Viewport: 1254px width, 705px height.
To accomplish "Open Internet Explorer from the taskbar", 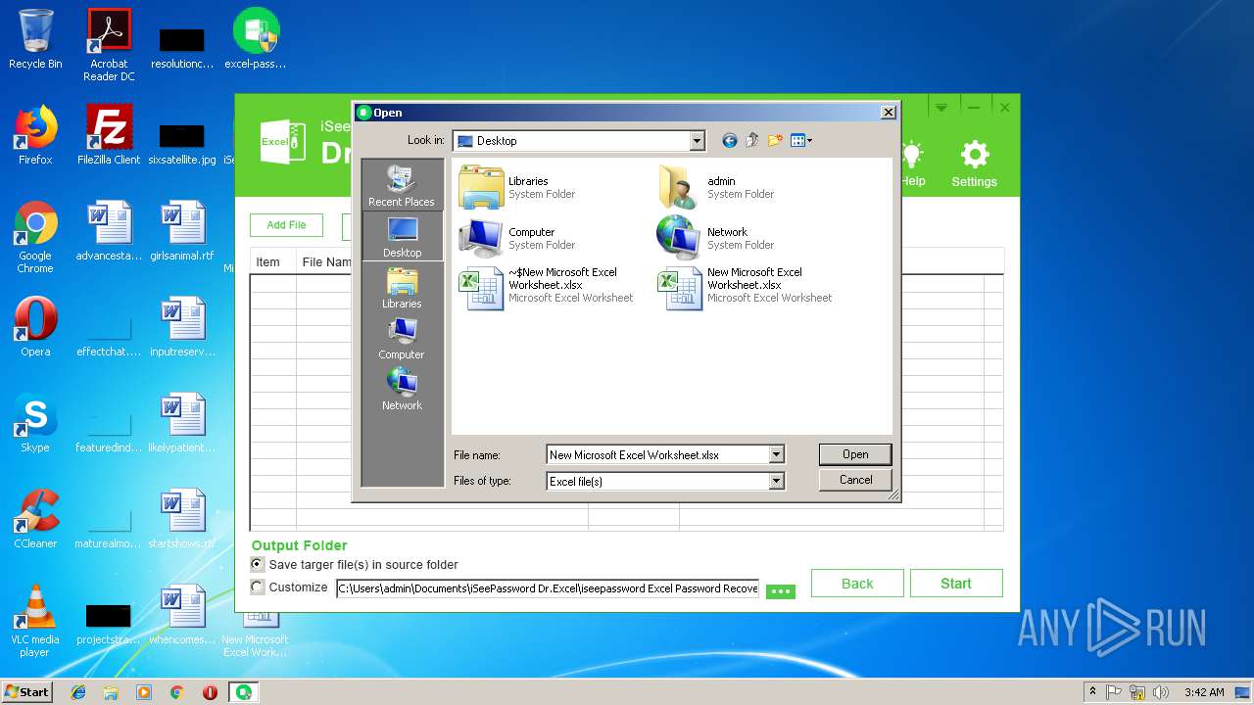I will pyautogui.click(x=78, y=692).
